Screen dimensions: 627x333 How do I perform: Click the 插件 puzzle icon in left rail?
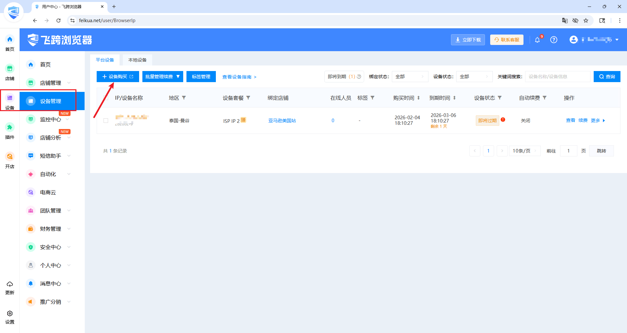click(x=10, y=127)
